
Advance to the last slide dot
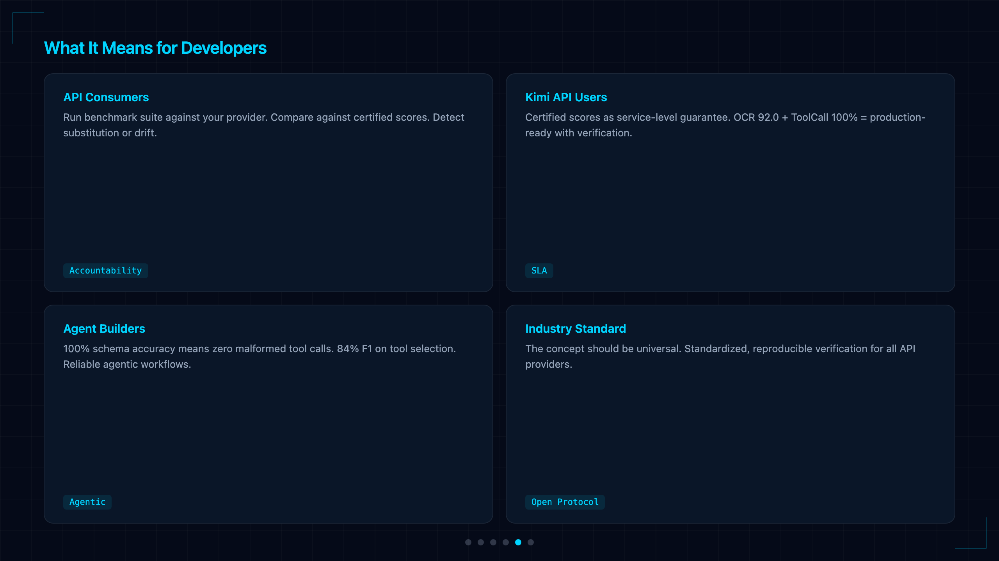531,542
